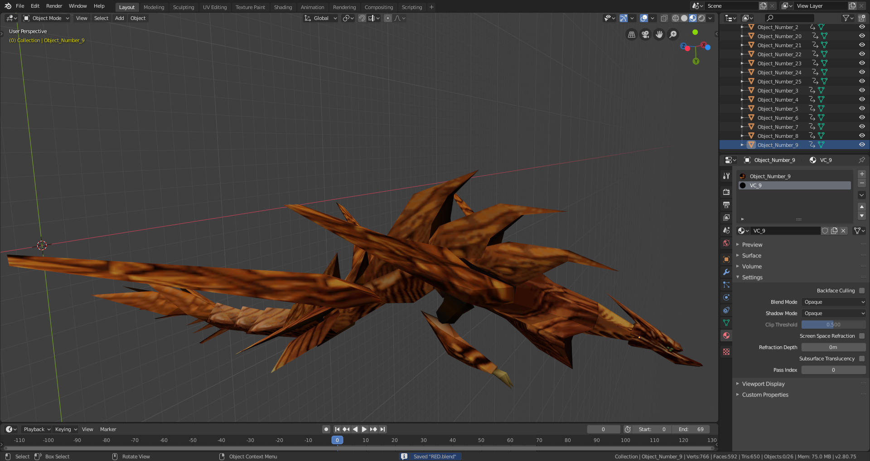Hide Object_Number_22 using its eye icon

pos(862,54)
